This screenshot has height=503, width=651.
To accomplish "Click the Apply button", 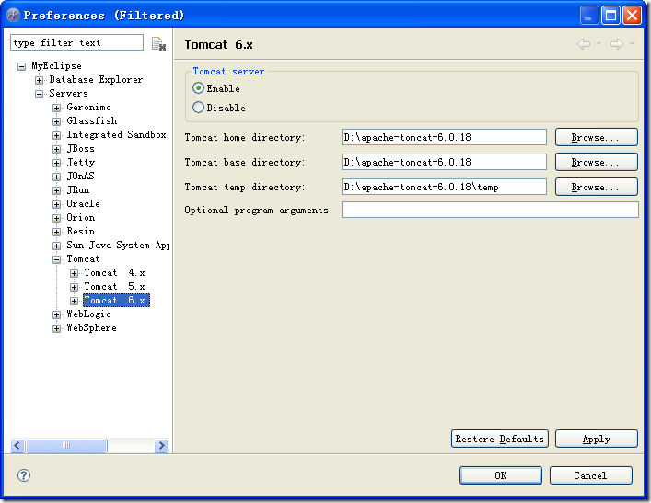I will [x=596, y=439].
